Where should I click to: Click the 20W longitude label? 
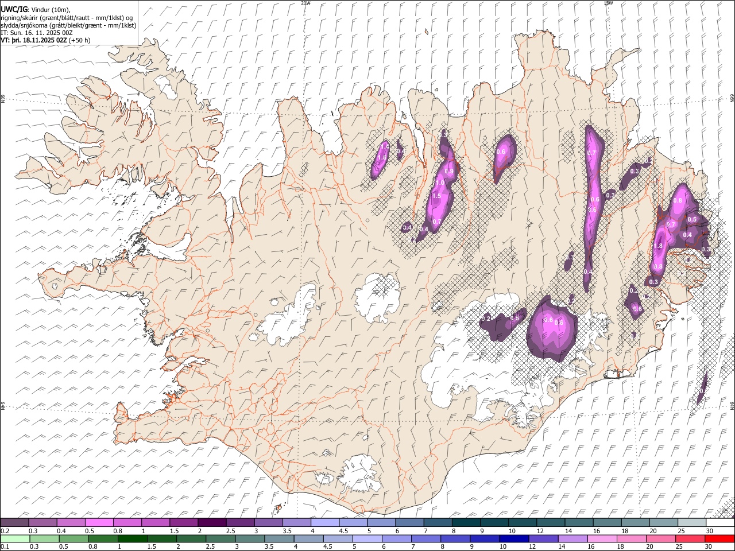(305, 3)
